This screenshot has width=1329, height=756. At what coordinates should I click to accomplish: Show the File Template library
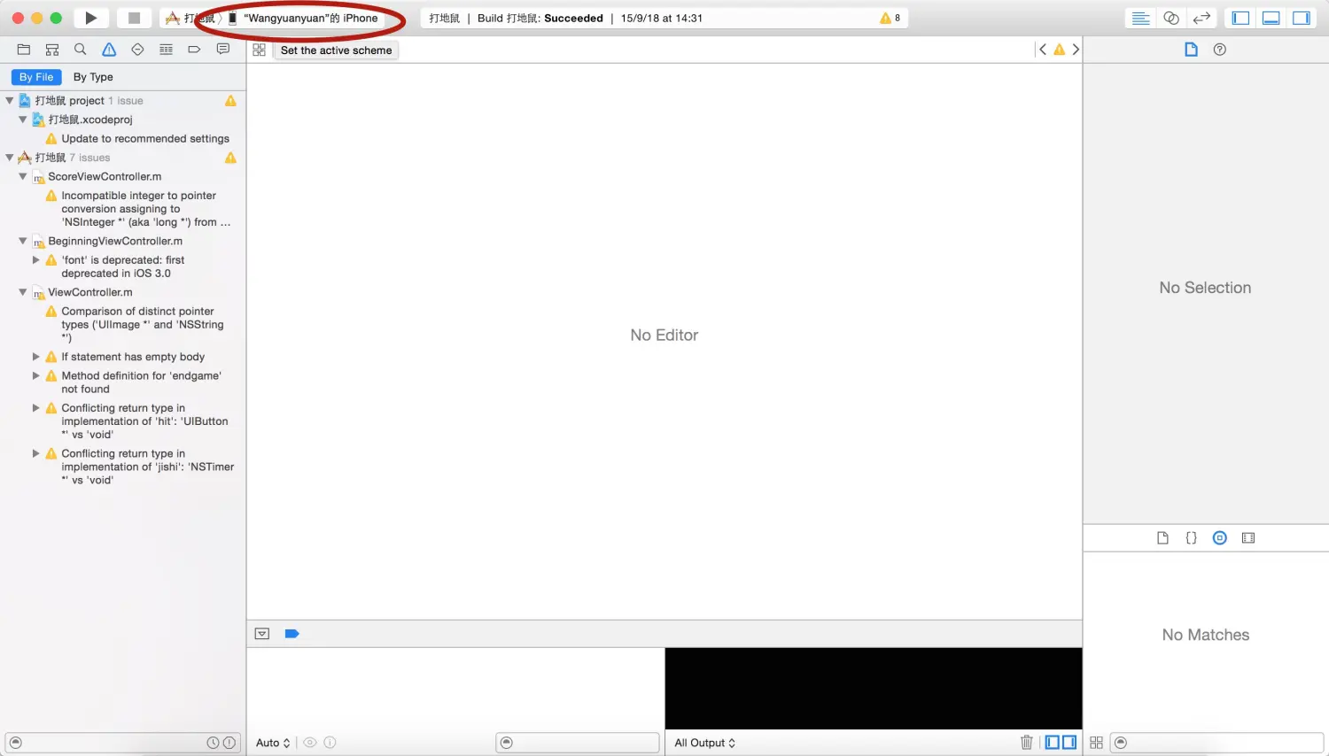[x=1162, y=538]
